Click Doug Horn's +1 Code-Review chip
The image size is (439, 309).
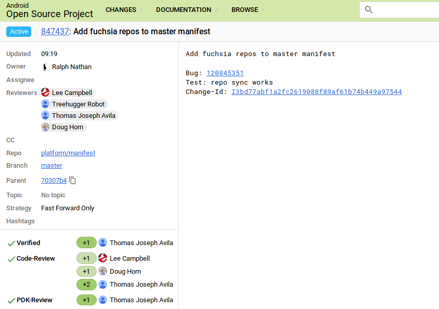[x=86, y=271]
